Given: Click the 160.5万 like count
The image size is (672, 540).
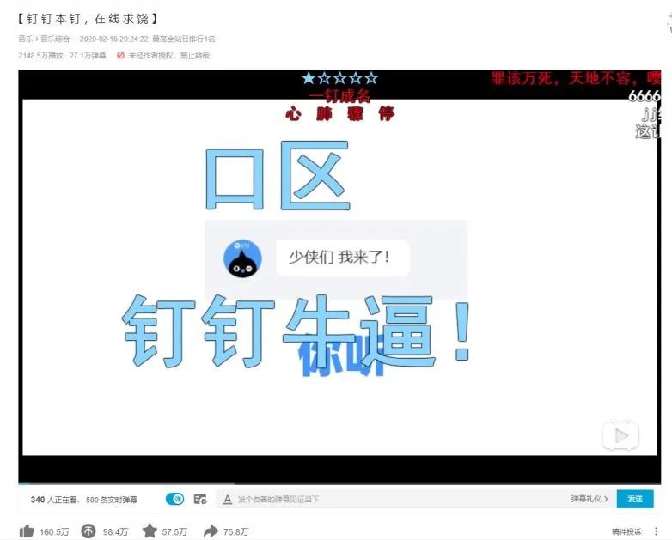Looking at the screenshot, I should (x=54, y=532).
